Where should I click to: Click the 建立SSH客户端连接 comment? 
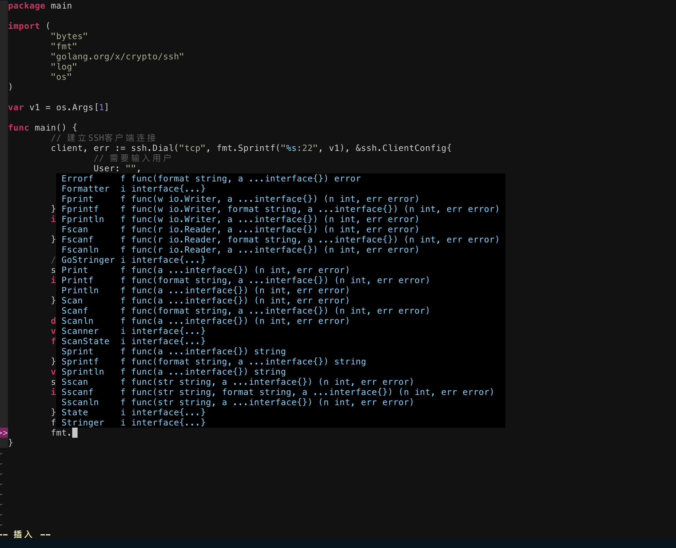[103, 138]
